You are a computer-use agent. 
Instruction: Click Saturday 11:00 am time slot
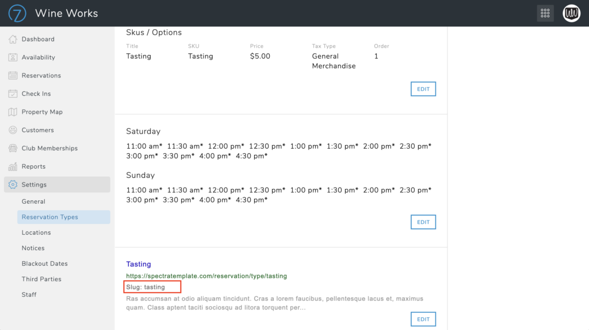point(144,146)
